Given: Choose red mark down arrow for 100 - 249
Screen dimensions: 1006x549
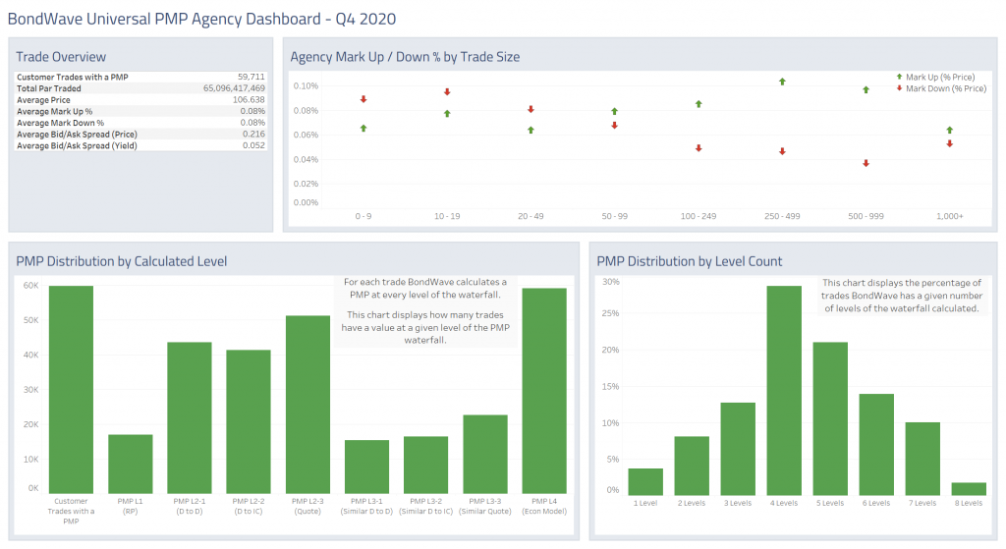Looking at the screenshot, I should 699,148.
